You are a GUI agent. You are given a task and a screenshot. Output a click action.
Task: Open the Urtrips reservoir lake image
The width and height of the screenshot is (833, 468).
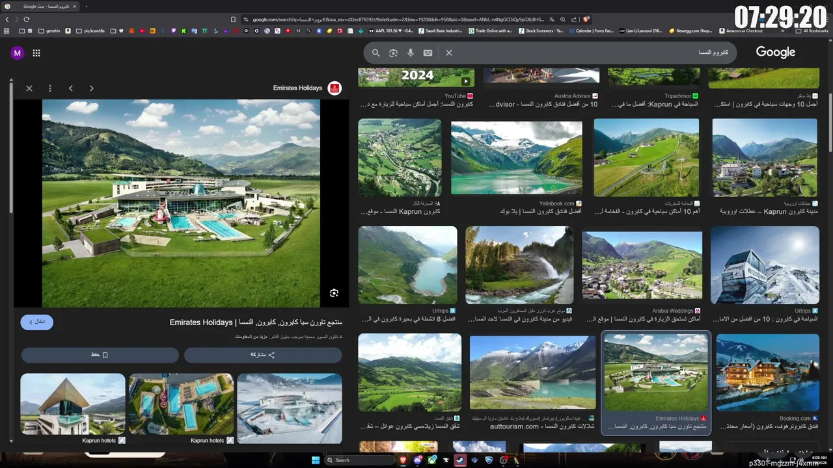pos(407,265)
